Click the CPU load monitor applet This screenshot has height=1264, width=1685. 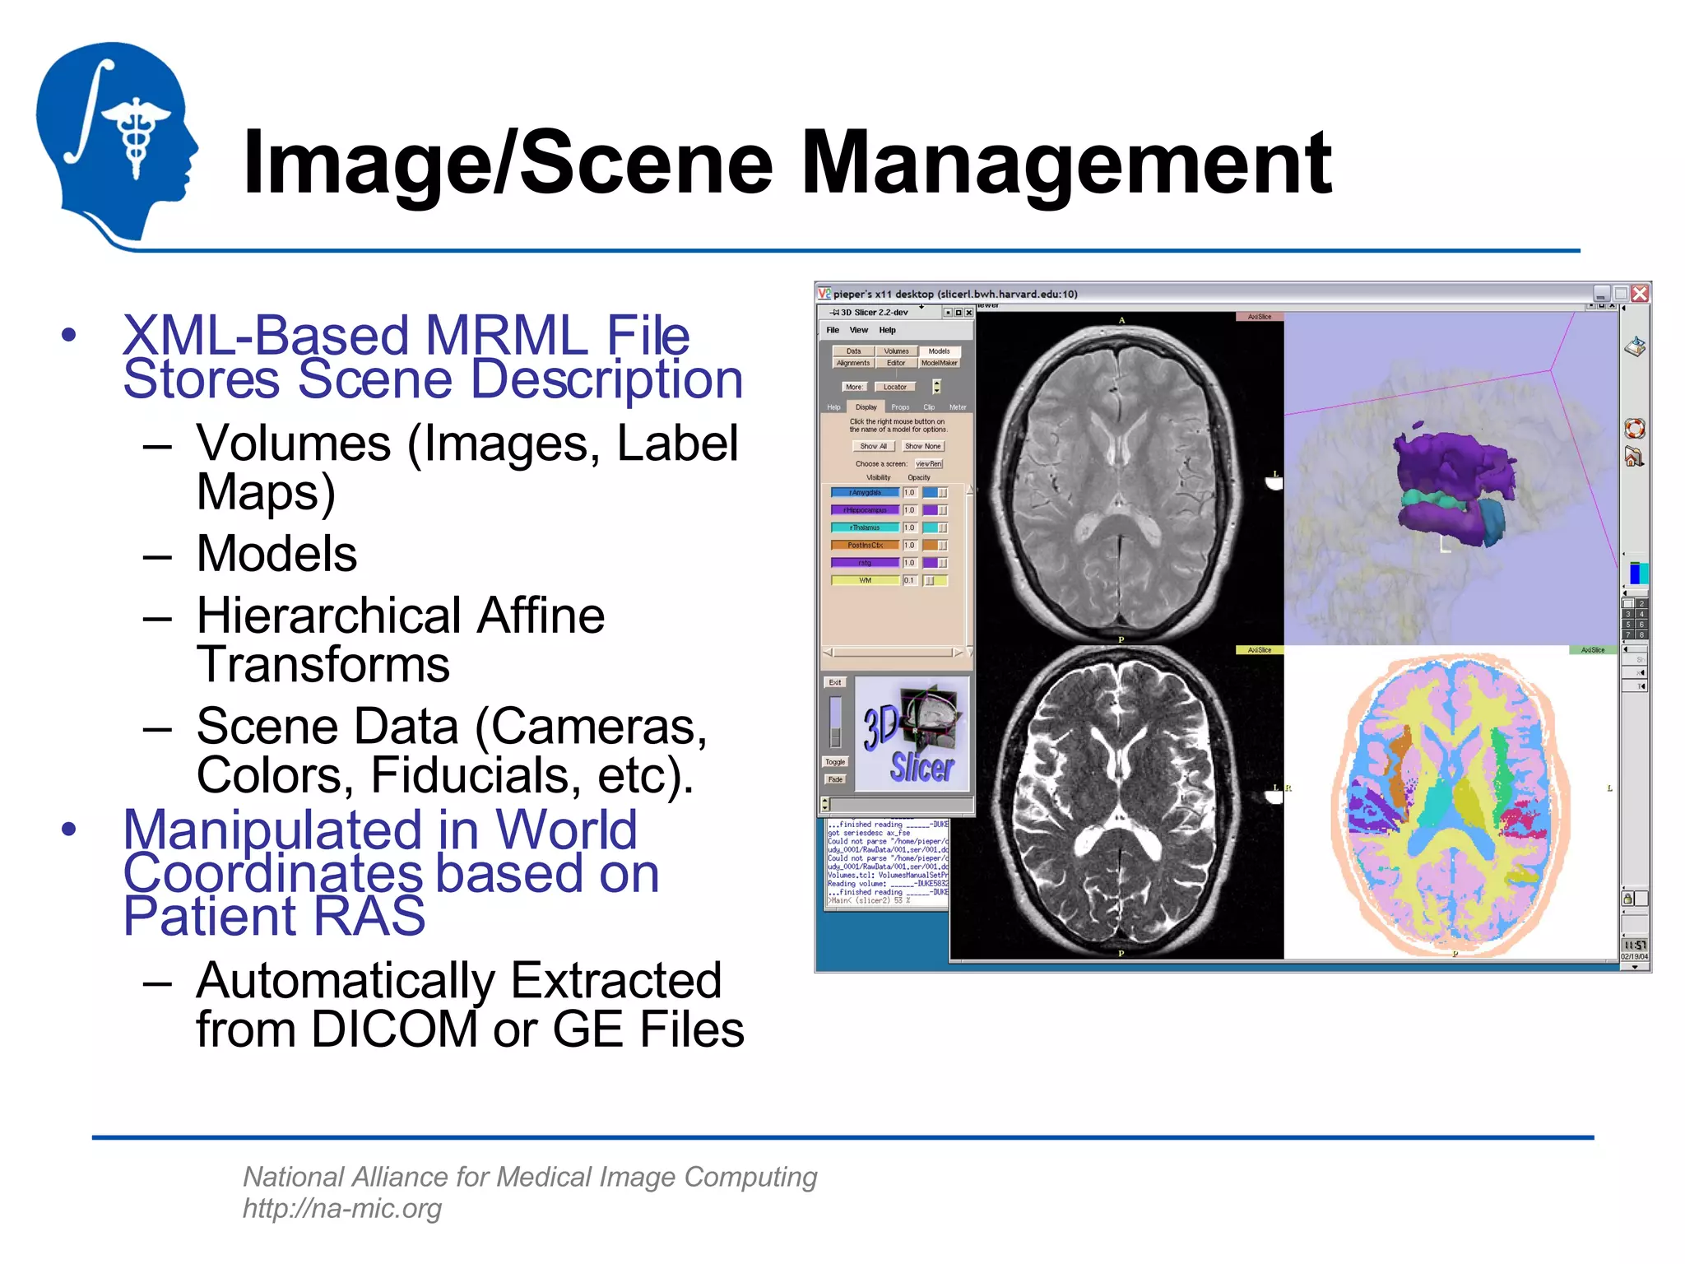tap(1638, 573)
